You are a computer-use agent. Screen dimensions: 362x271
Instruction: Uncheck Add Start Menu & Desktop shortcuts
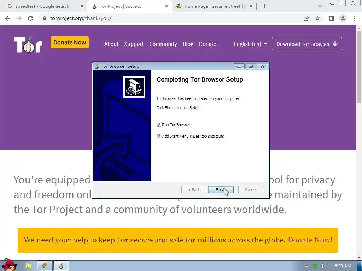click(159, 136)
